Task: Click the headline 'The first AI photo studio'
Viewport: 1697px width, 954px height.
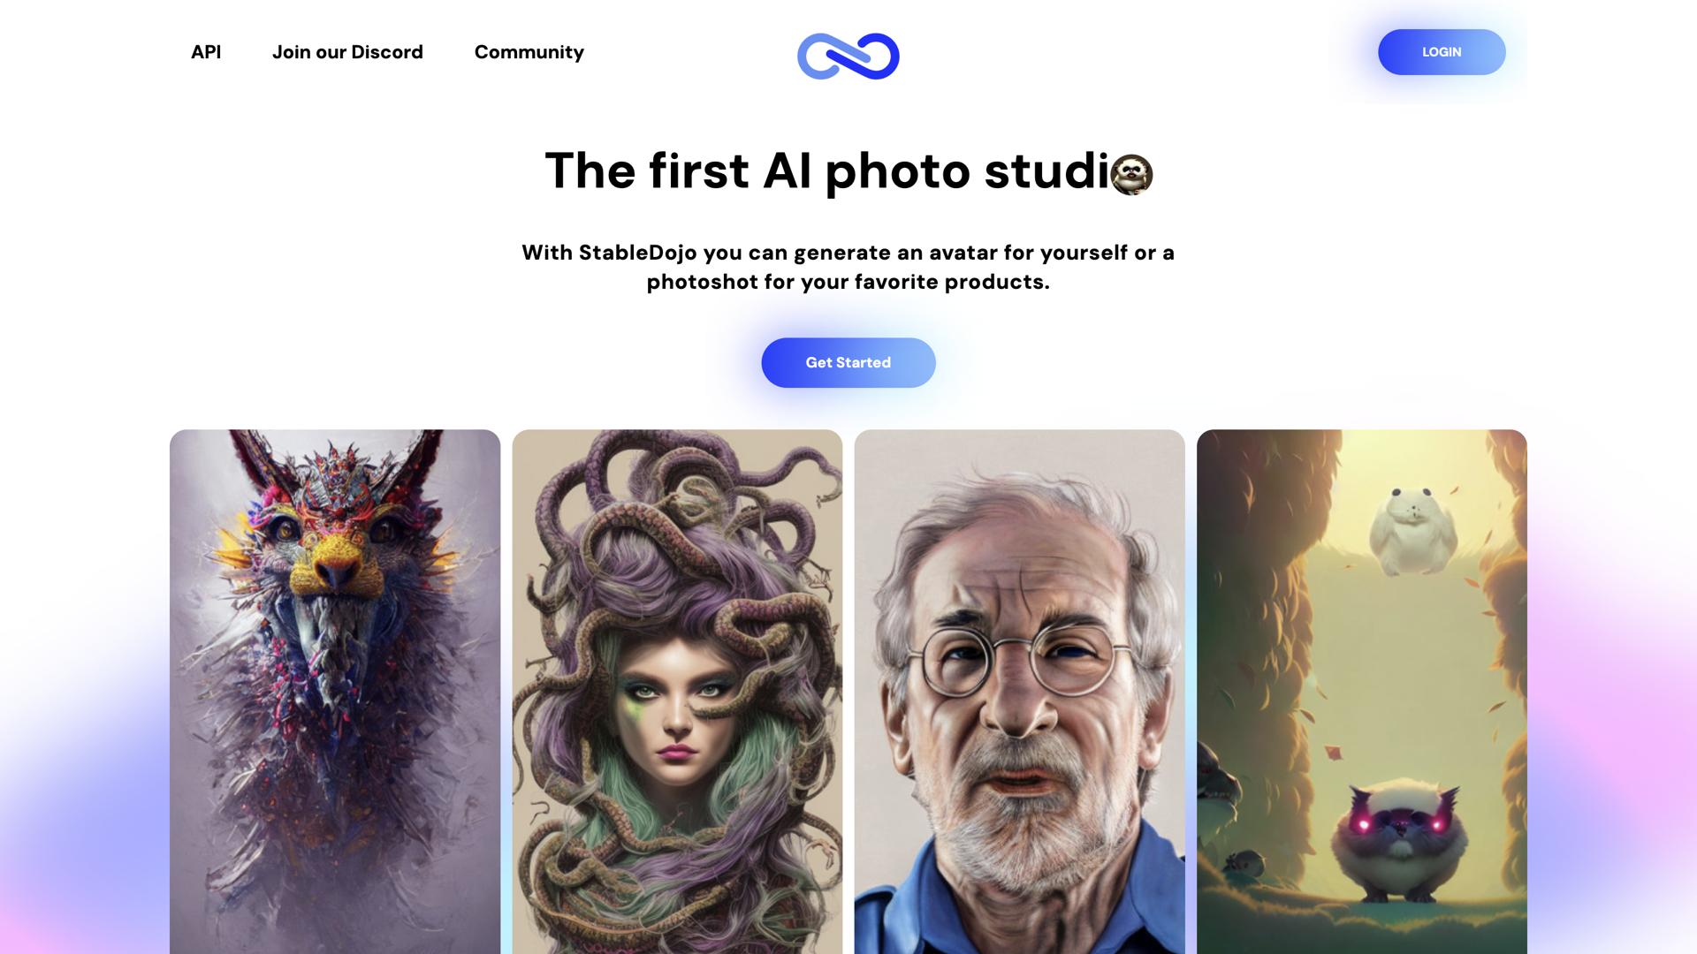Action: (848, 171)
